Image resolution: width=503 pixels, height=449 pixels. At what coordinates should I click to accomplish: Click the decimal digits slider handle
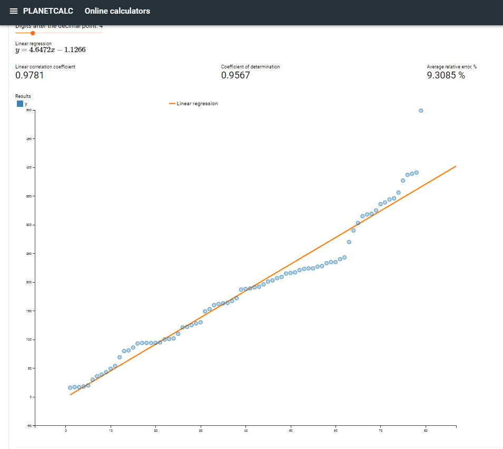33,33
